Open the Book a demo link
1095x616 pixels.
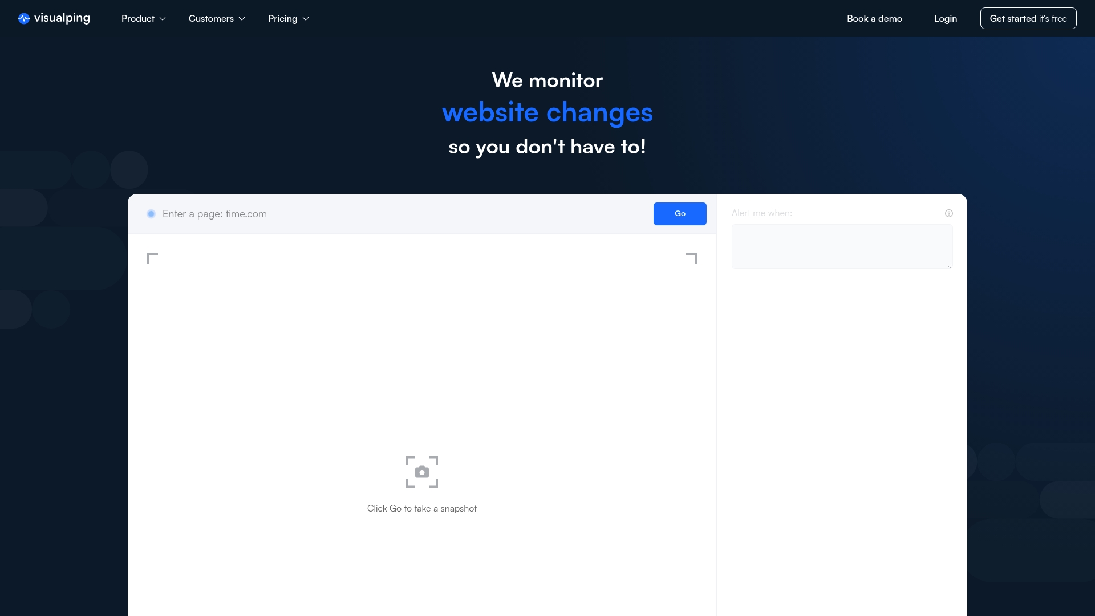[874, 18]
